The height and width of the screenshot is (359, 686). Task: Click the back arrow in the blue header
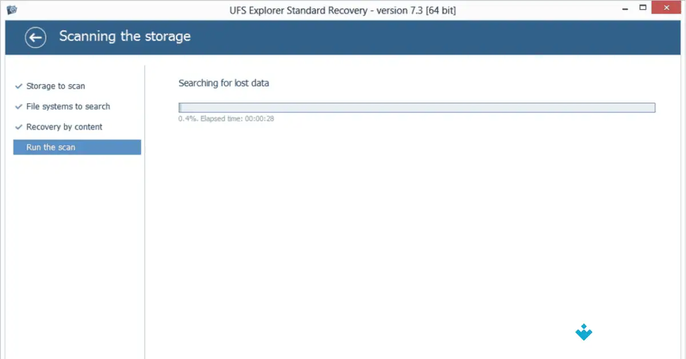[35, 37]
